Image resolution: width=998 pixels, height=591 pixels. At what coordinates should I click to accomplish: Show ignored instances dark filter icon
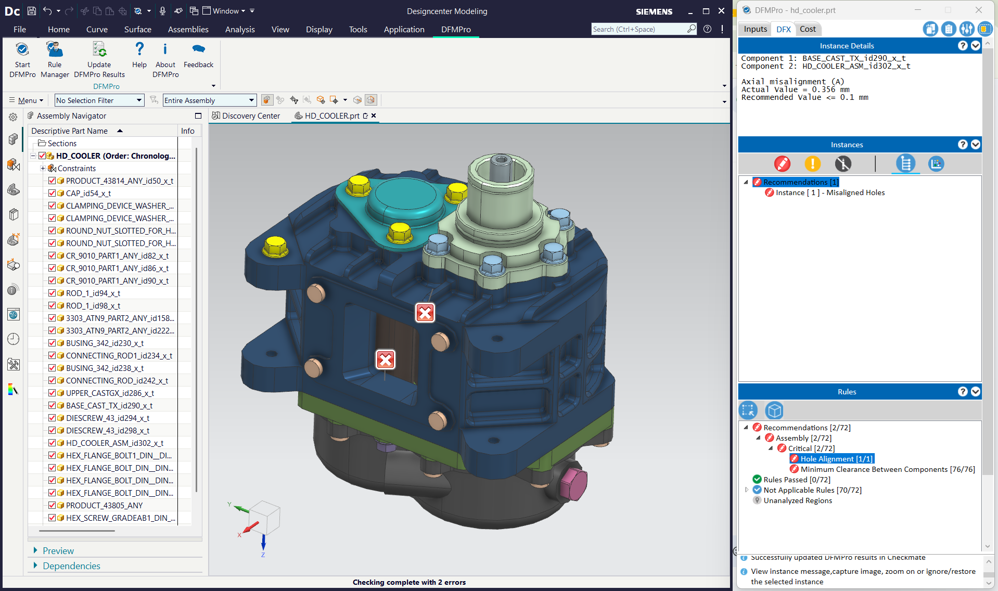[843, 164]
